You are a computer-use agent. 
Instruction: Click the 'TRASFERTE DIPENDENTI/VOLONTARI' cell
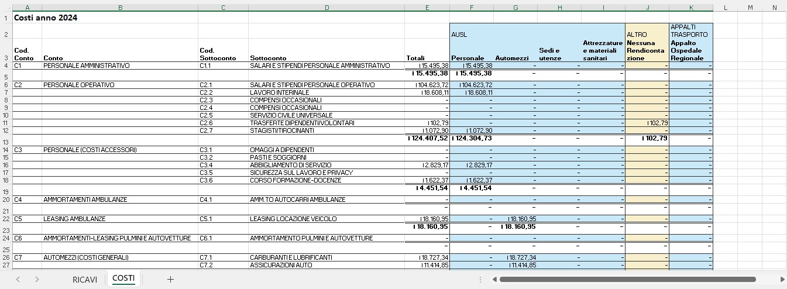point(327,123)
